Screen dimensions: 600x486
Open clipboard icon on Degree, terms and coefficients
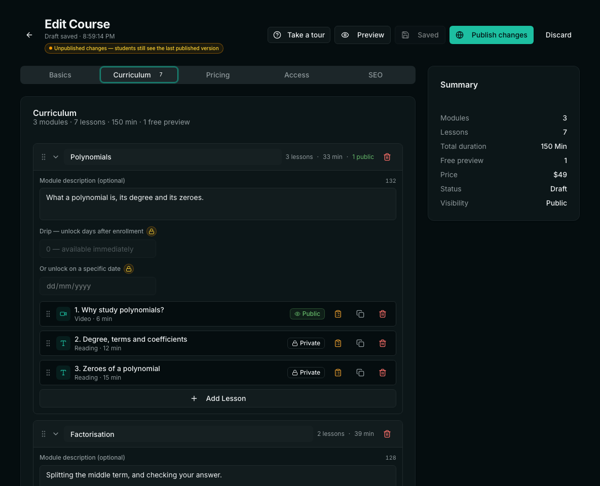click(338, 343)
